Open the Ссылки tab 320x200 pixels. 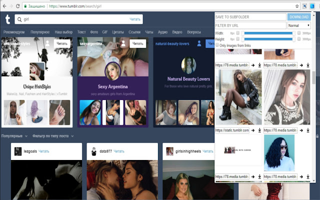(134, 32)
